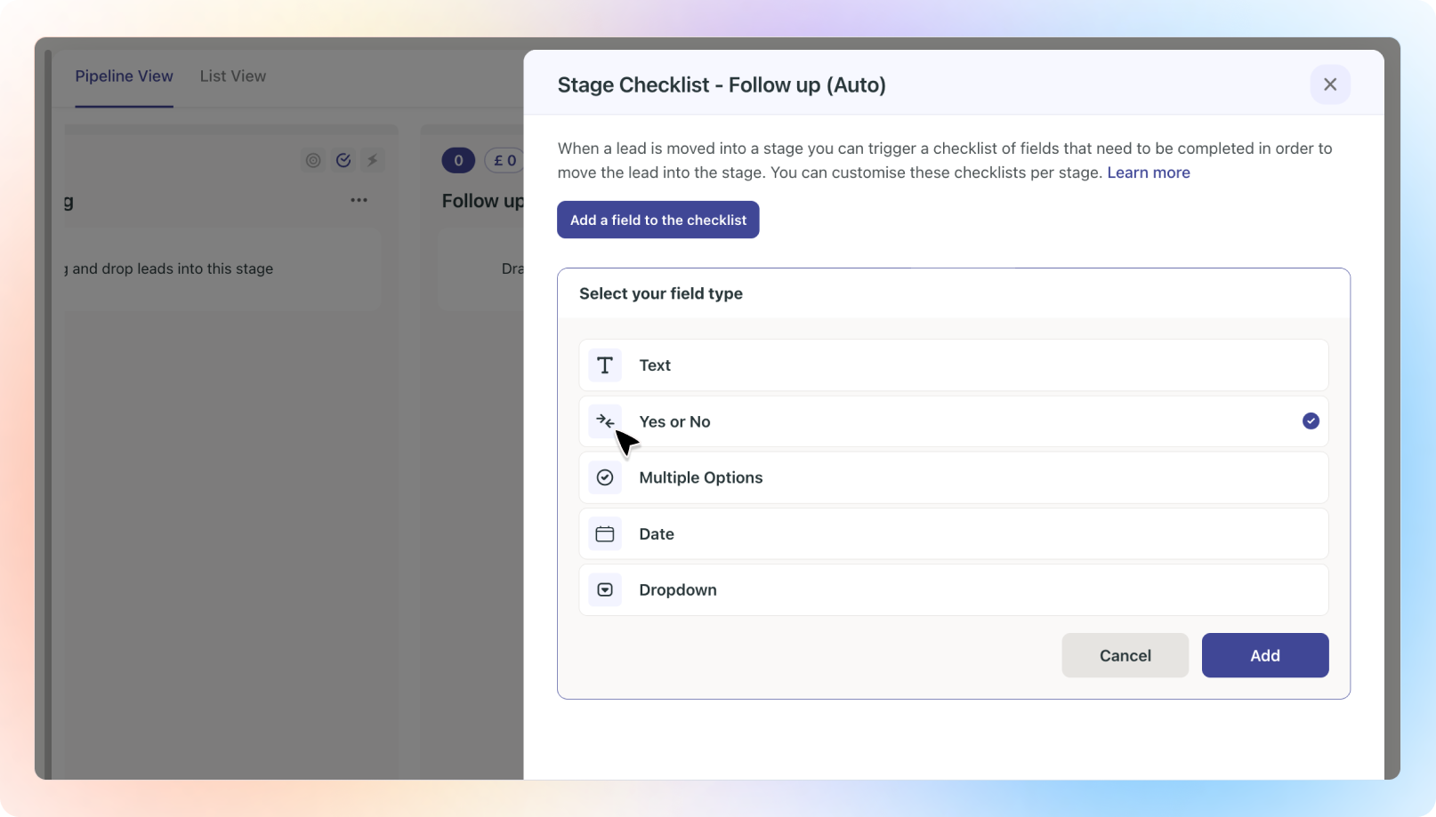Uncheck the selected Yes or No checkmark
Viewport: 1436px width, 817px height.
(x=1311, y=421)
